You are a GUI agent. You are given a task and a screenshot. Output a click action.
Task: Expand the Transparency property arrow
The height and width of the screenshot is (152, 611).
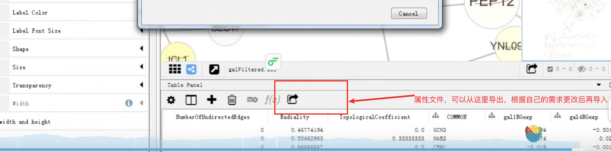[x=141, y=85]
